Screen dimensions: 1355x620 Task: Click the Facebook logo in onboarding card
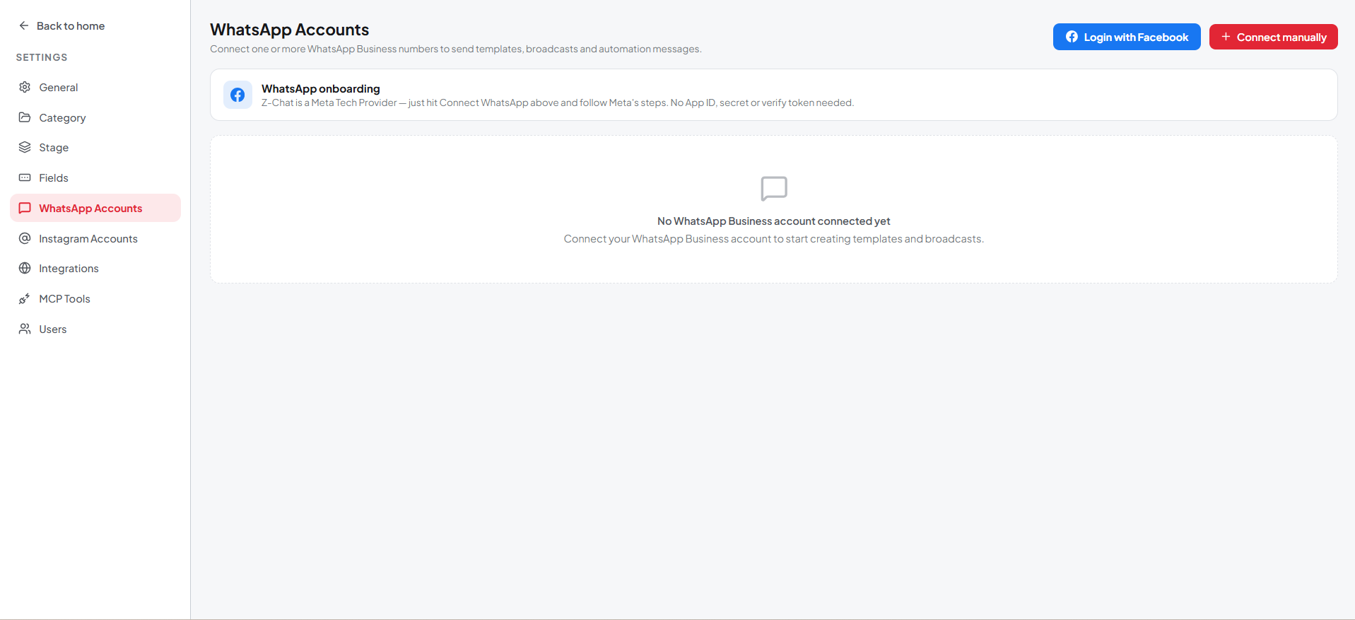[x=237, y=95]
